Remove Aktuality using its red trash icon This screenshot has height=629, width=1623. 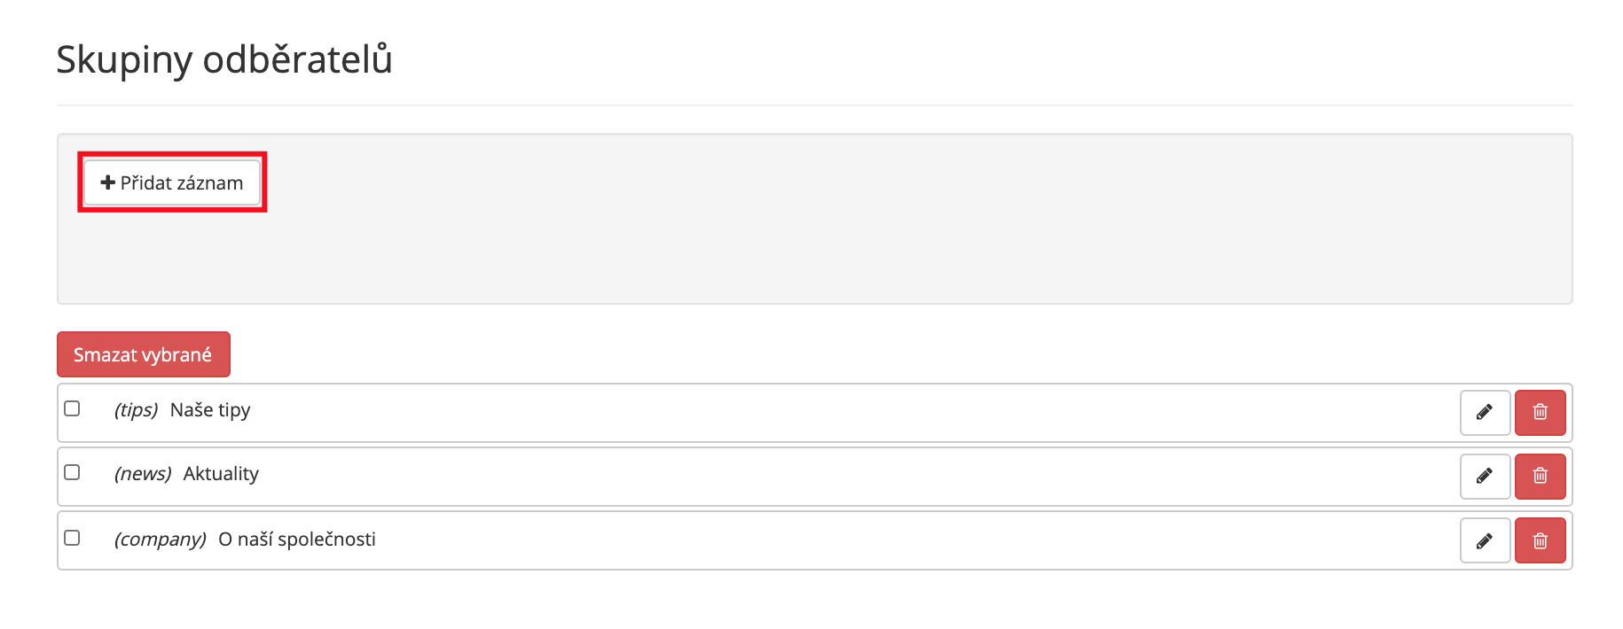click(1540, 477)
